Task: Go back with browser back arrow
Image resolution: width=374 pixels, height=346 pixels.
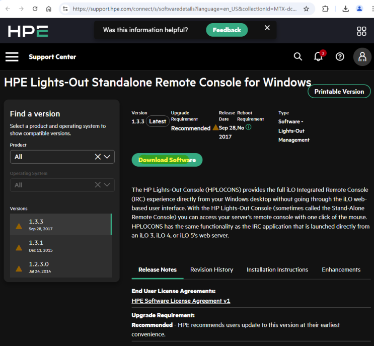Action: click(x=8, y=9)
